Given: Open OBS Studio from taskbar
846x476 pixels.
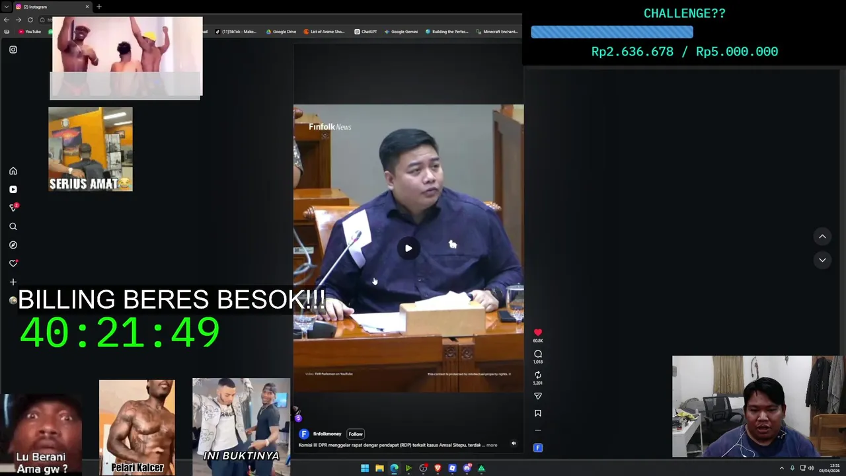Looking at the screenshot, I should (423, 468).
